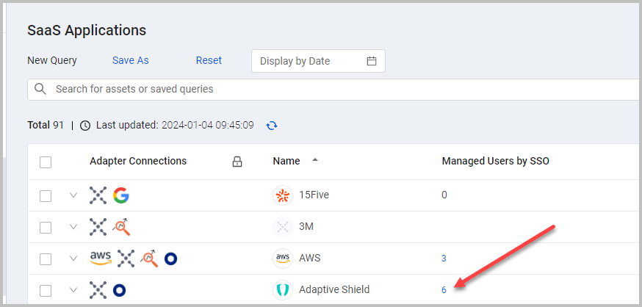Click the search magnifier icon

point(40,89)
